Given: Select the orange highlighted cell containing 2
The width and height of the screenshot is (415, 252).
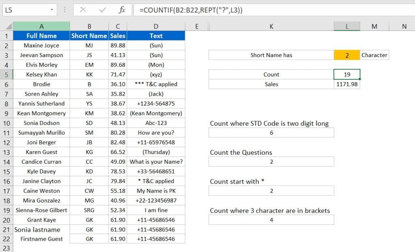Looking at the screenshot, I should pyautogui.click(x=346, y=55).
